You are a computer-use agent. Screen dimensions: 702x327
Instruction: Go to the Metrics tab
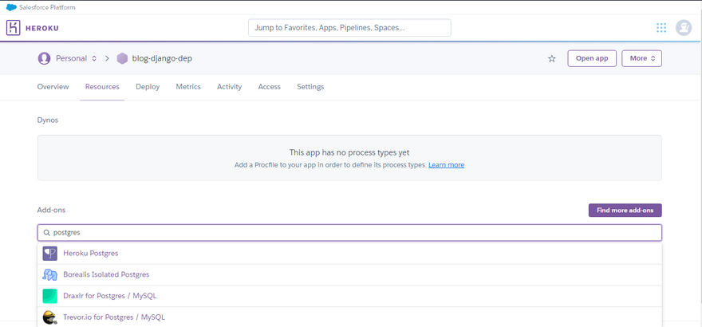pos(188,87)
